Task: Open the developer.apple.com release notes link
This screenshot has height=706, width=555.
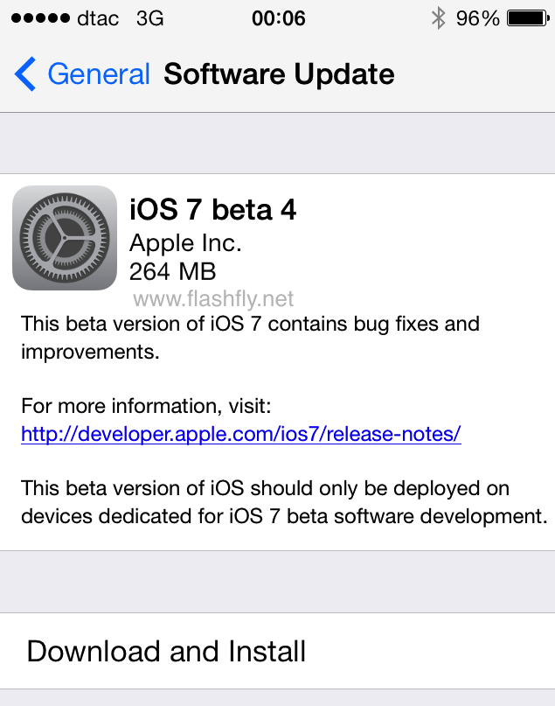Action: tap(240, 434)
